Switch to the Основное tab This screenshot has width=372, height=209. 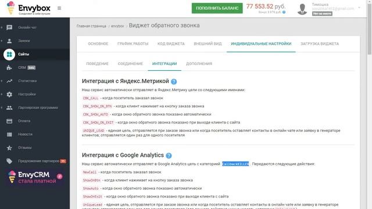click(x=98, y=44)
